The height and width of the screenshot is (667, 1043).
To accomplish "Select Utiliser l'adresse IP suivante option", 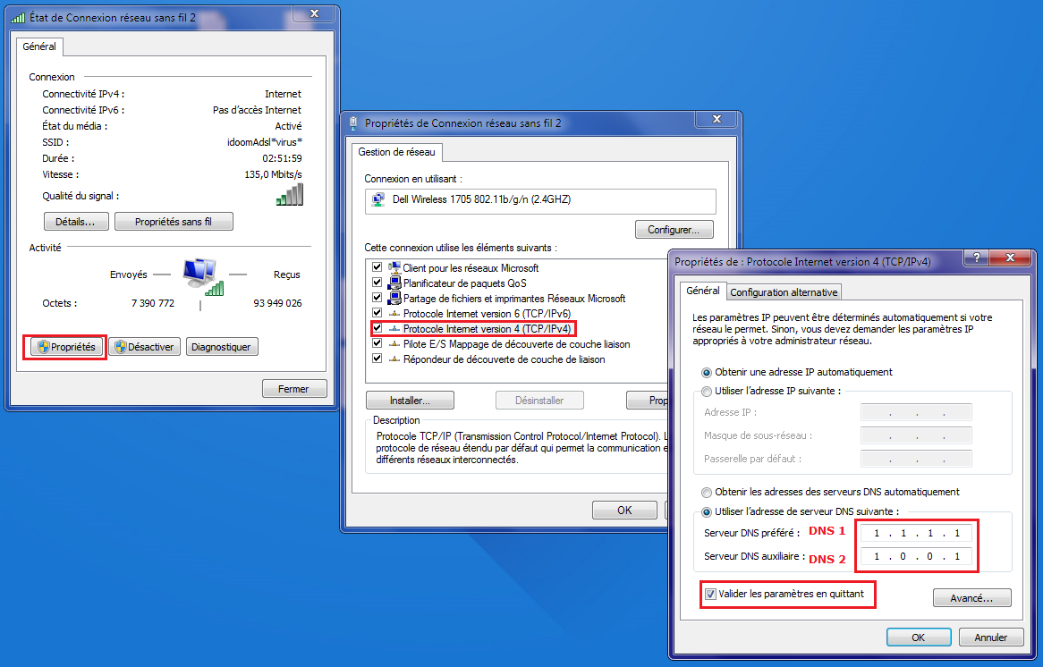I will tap(708, 391).
